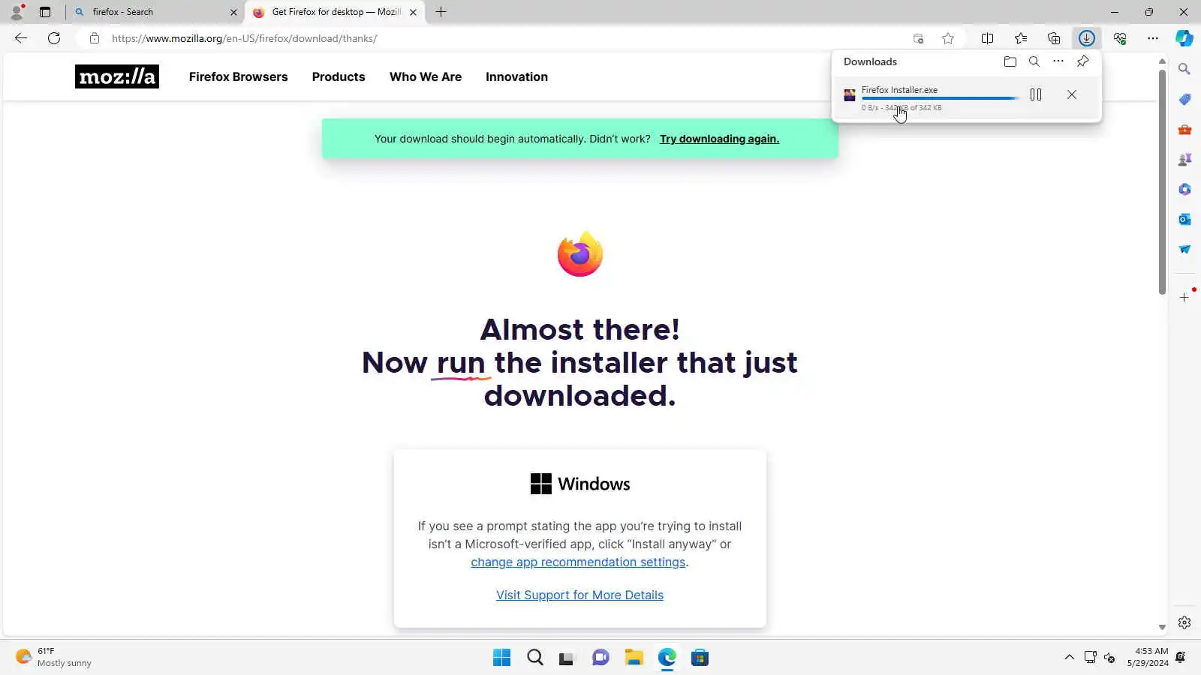Image resolution: width=1201 pixels, height=675 pixels.
Task: Click Firefox Installer.exe file name
Action: pyautogui.click(x=899, y=90)
